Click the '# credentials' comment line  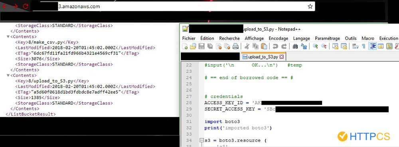(224, 96)
